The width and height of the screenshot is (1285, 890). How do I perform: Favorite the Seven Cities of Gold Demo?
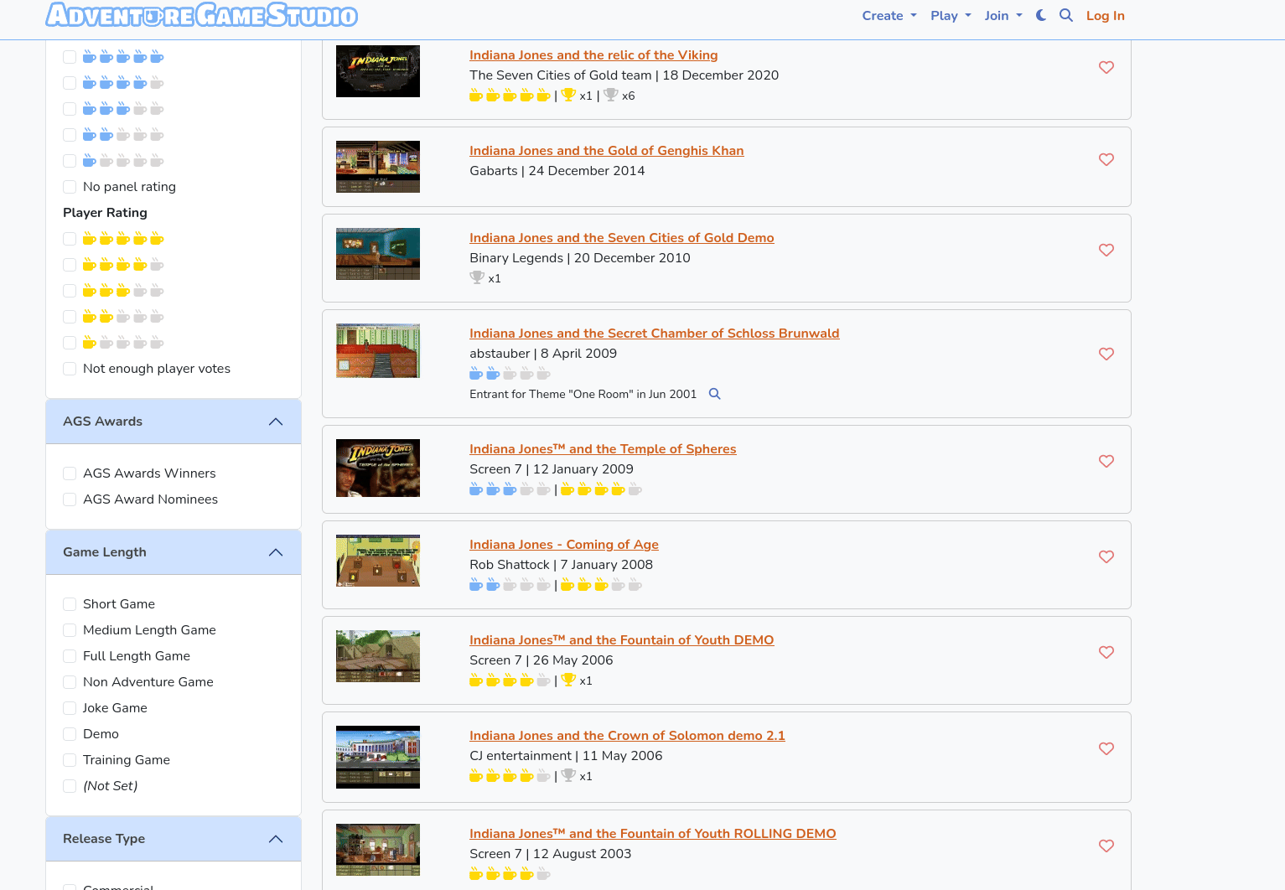pyautogui.click(x=1106, y=250)
